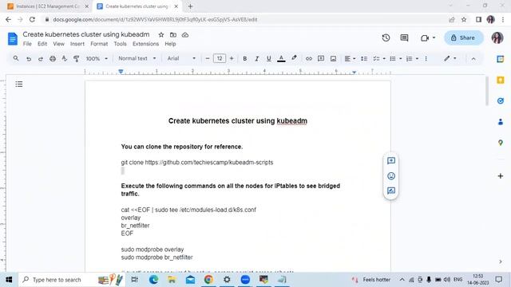This screenshot has height=287, width=511.
Task: Open the bulleted list dropdown arrow
Action: tap(401, 58)
